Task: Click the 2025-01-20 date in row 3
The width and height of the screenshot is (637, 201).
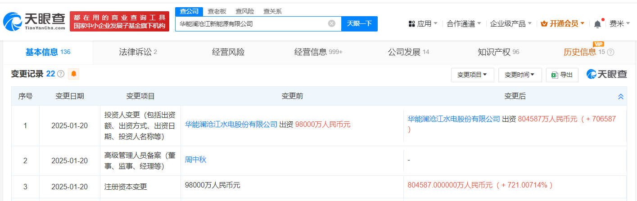Action: pos(69,187)
